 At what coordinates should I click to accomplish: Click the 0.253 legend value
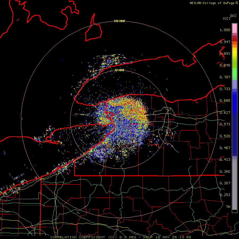[225, 195]
